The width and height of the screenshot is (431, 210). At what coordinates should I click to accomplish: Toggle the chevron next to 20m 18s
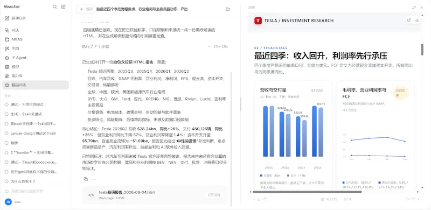click(x=210, y=46)
